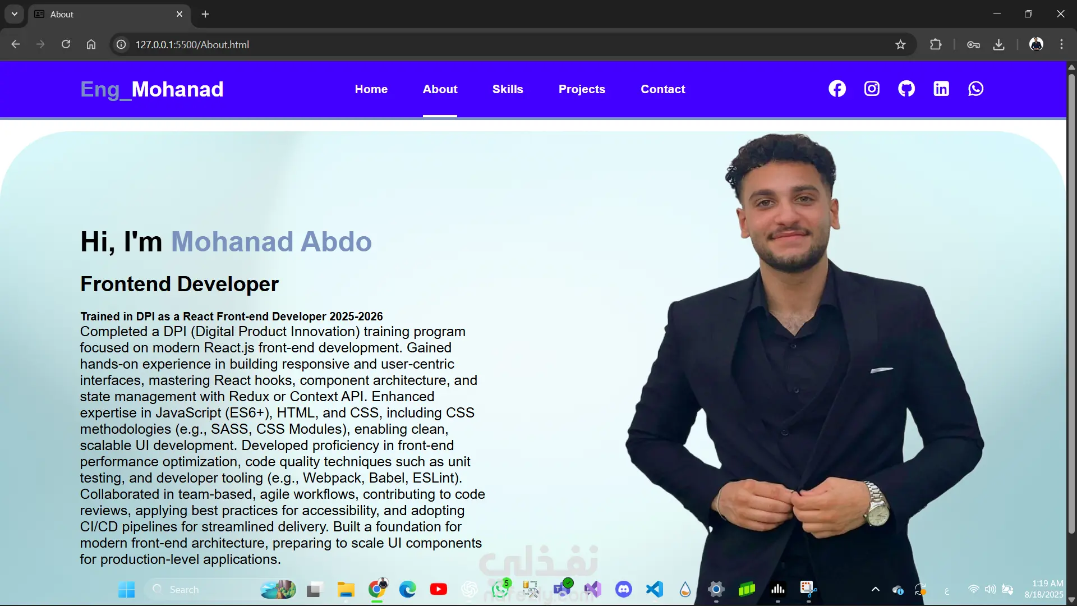Click the Contact navigation link
This screenshot has width=1077, height=606.
coord(662,89)
